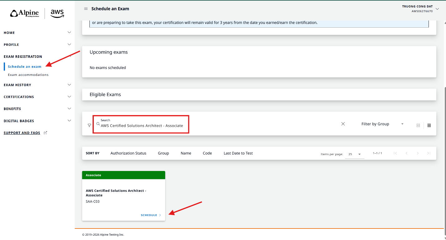Screen dimensions: 446x240
Task: Sort by Authorization Status
Action: [x=128, y=153]
